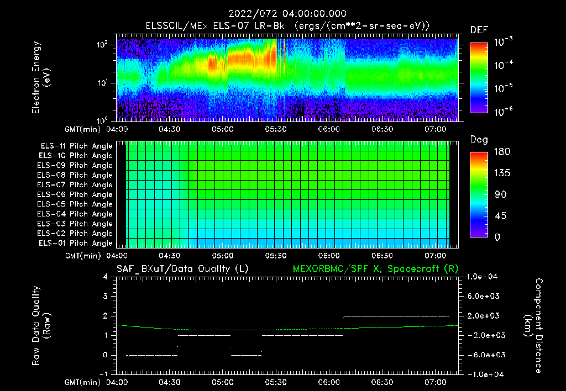Click the 90 value on Deg scale
Image resolution: width=566 pixels, height=391 pixels.
[501, 194]
